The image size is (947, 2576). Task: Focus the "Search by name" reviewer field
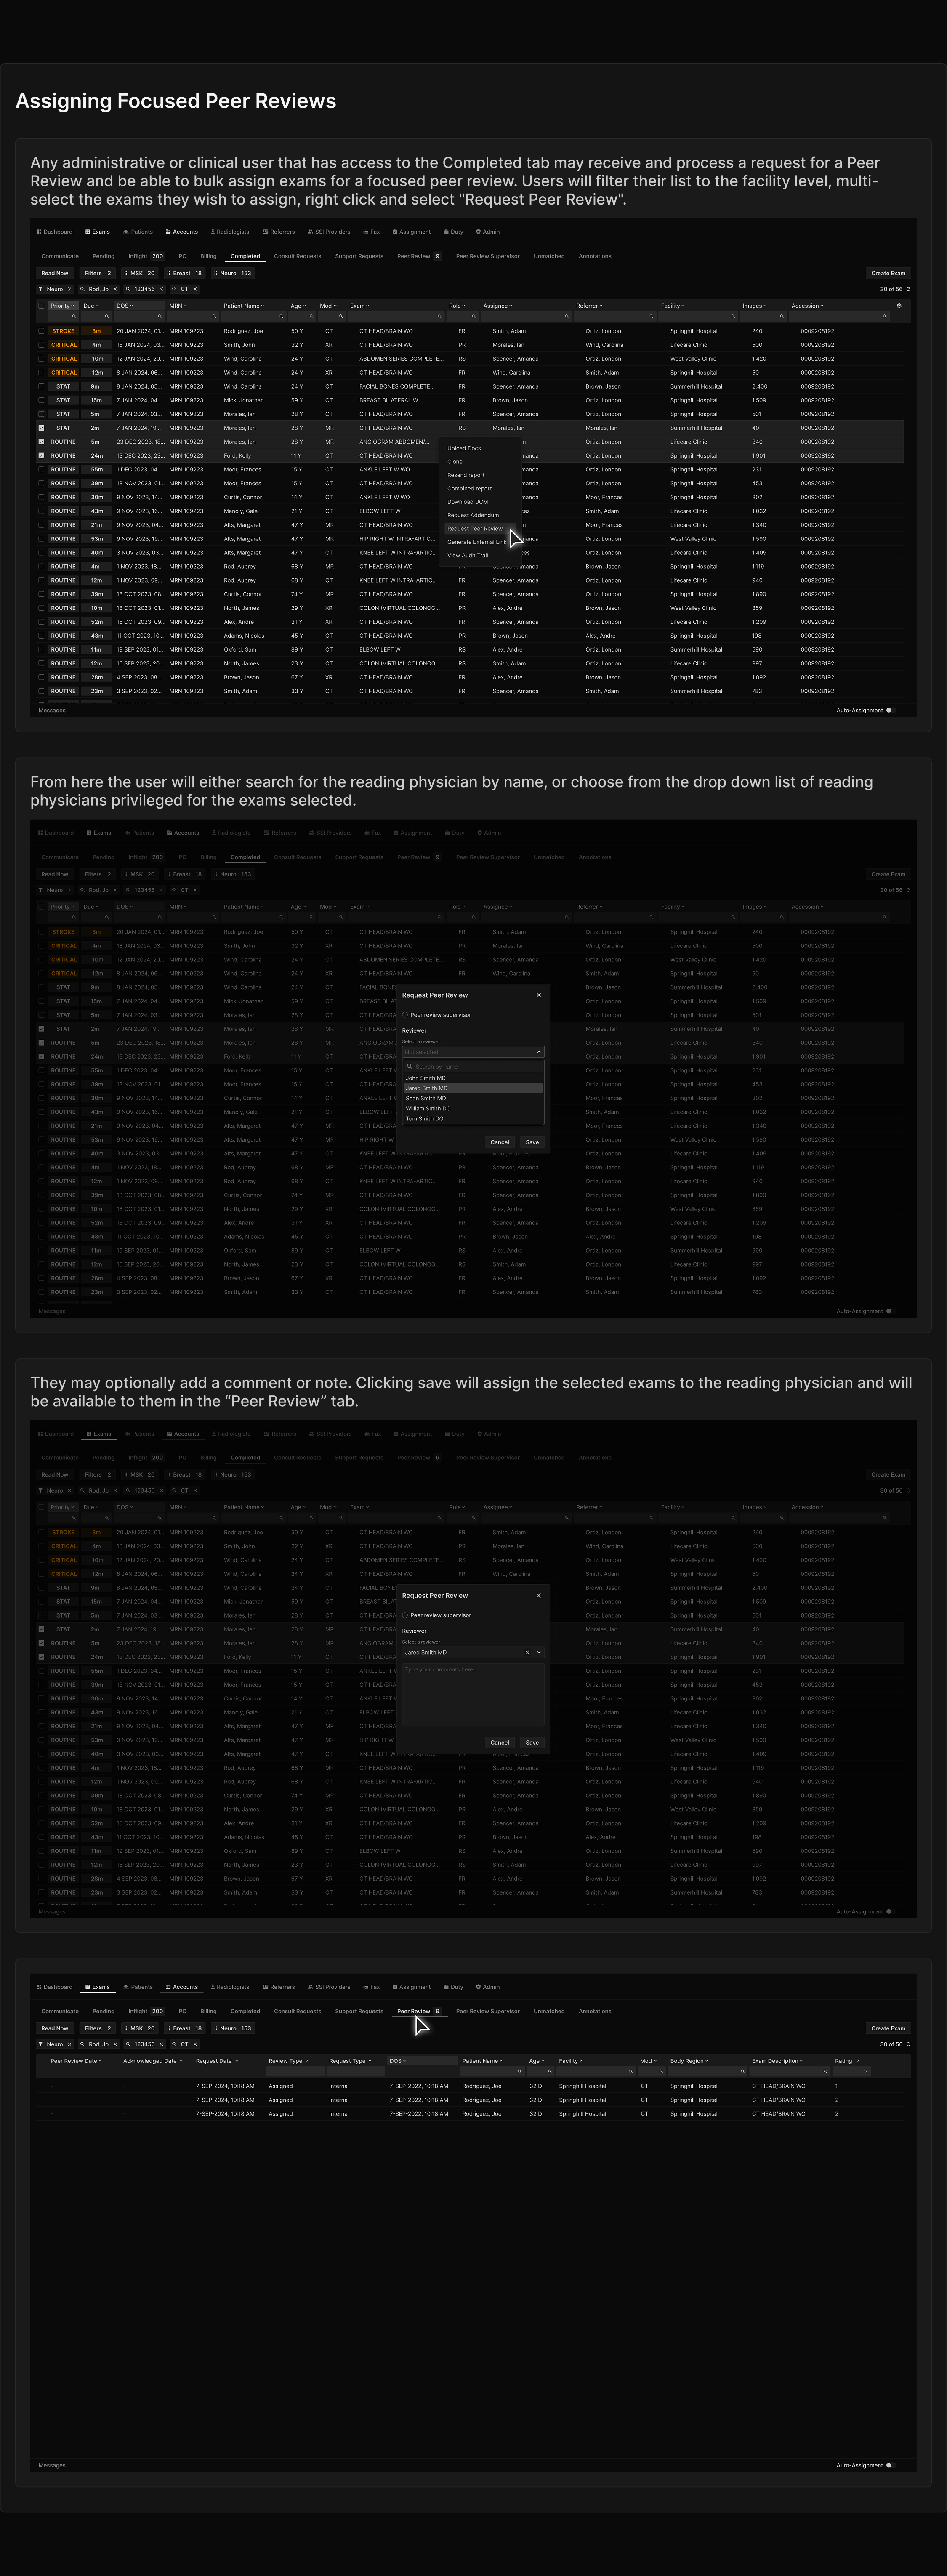tap(473, 1067)
